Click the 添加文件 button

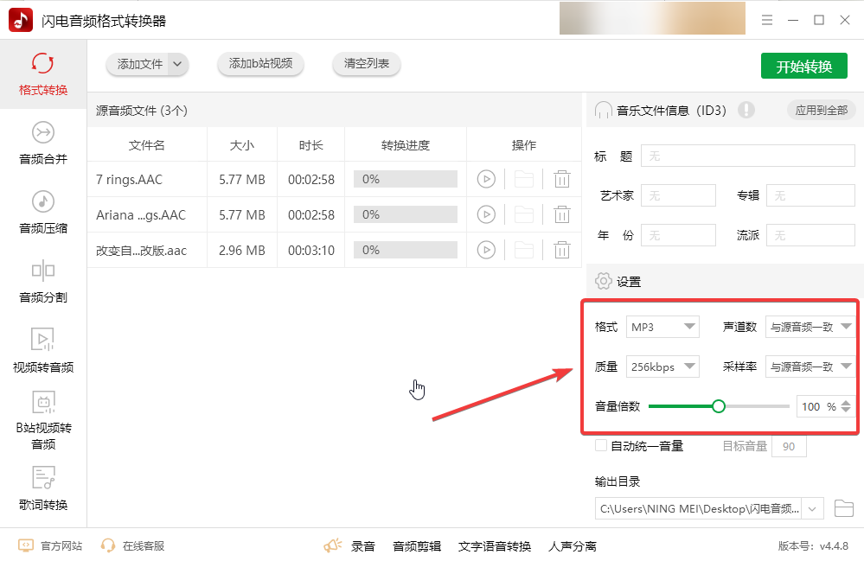click(139, 65)
